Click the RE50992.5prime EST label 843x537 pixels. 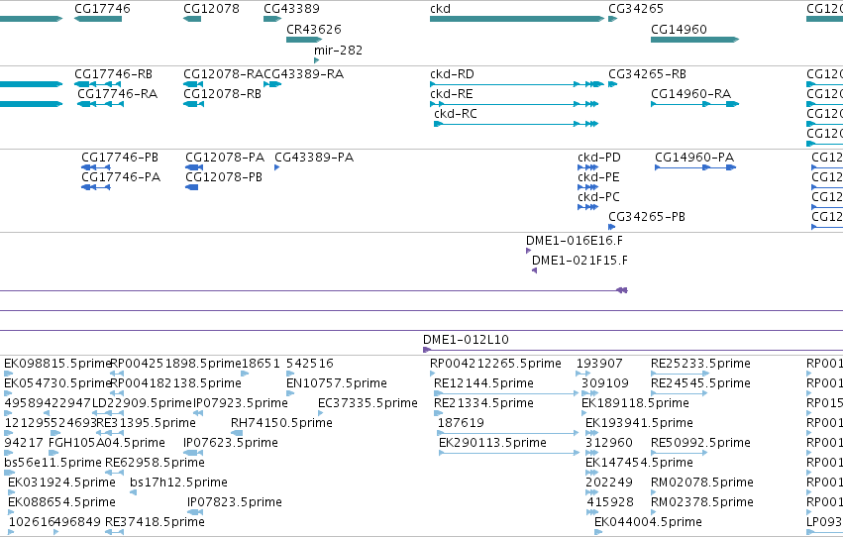click(700, 443)
